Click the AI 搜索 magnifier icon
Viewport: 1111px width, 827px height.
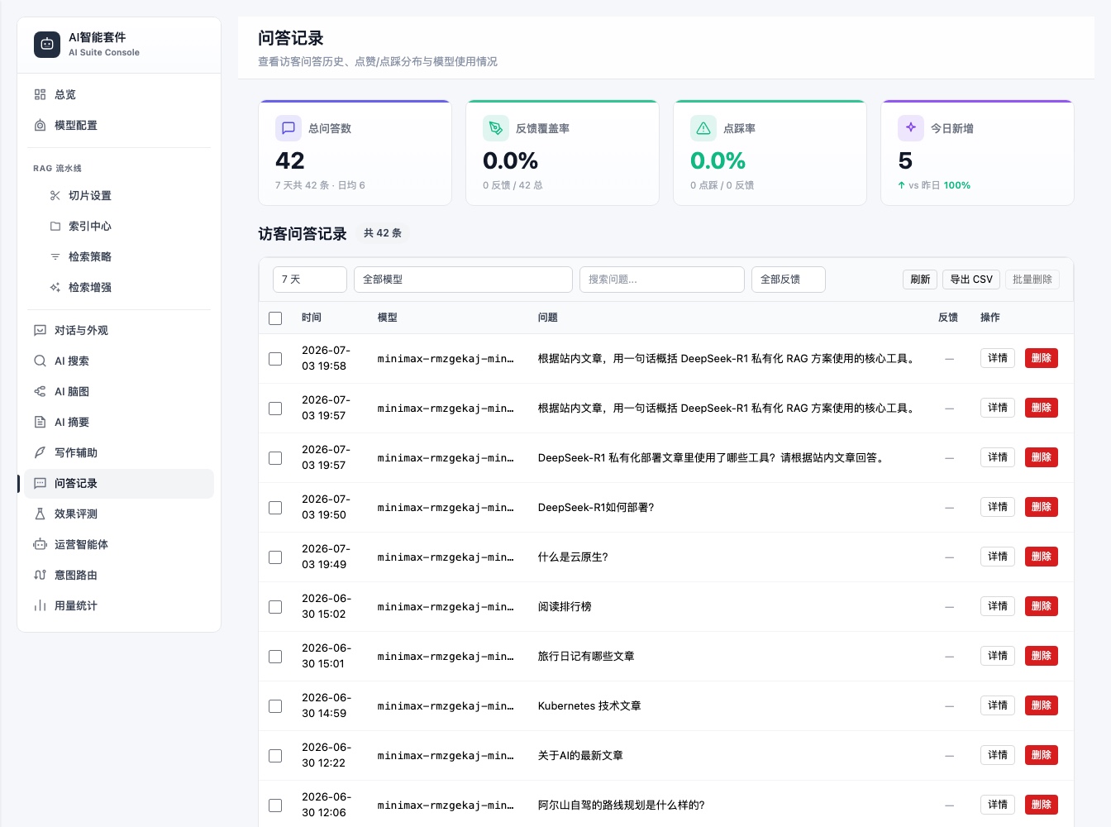point(40,361)
